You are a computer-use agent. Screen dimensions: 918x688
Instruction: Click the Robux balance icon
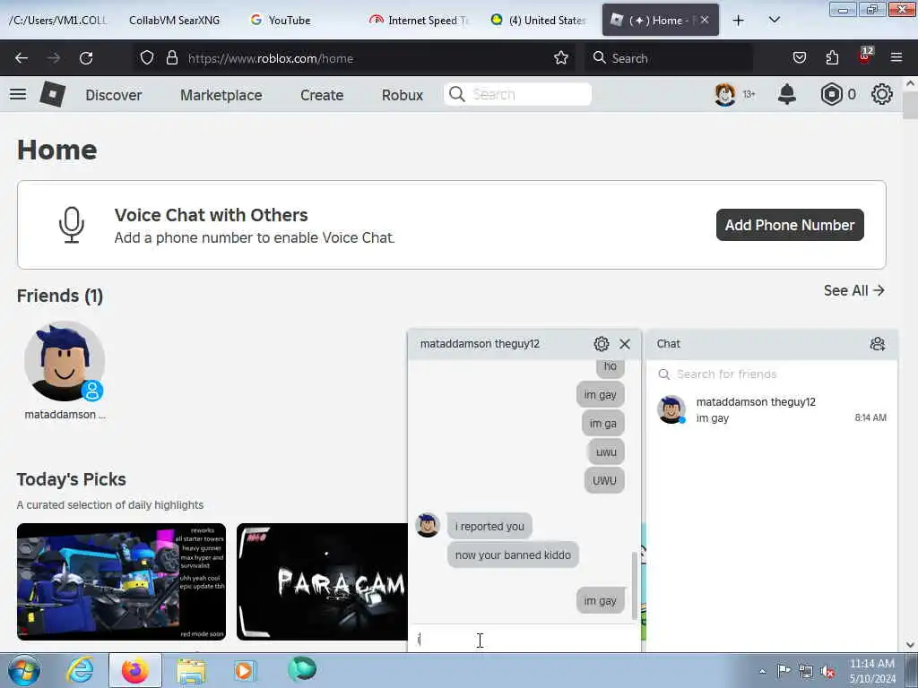click(831, 94)
